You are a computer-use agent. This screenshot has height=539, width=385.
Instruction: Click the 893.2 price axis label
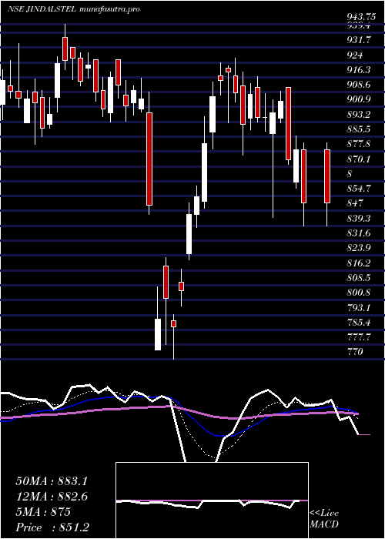pyautogui.click(x=360, y=115)
